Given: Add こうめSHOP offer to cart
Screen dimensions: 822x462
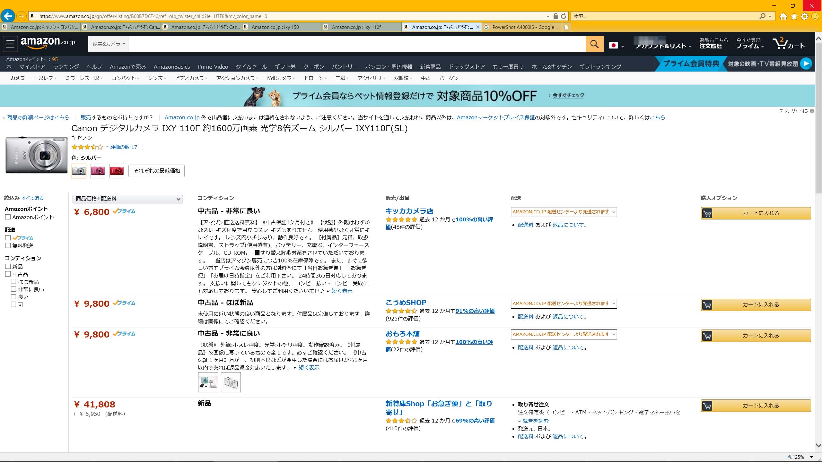Looking at the screenshot, I should [x=756, y=304].
